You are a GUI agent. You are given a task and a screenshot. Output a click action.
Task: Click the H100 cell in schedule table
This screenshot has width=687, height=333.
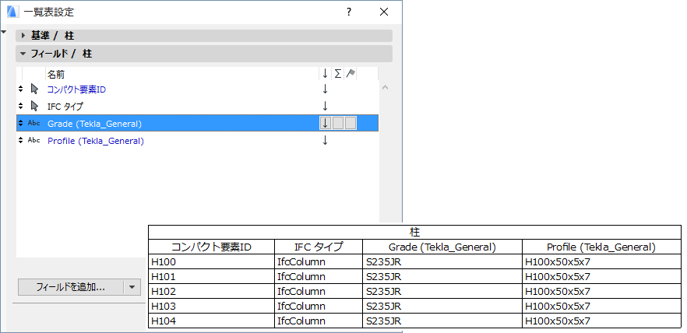(x=164, y=262)
